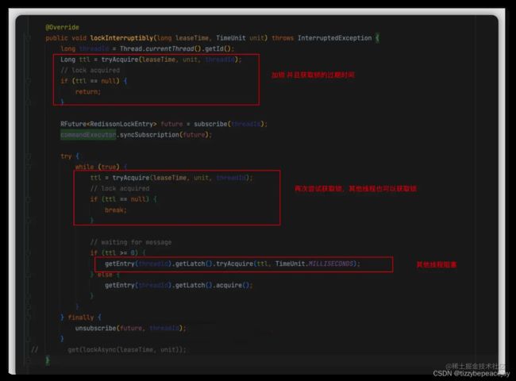Click the 'long threadId' declaration
This screenshot has width=516, height=381.
[85, 48]
